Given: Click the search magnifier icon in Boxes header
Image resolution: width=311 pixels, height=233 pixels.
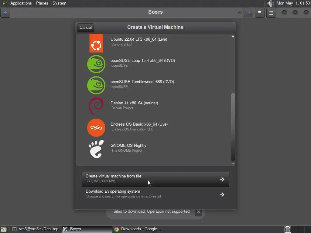Looking at the screenshot, I should (x=248, y=13).
